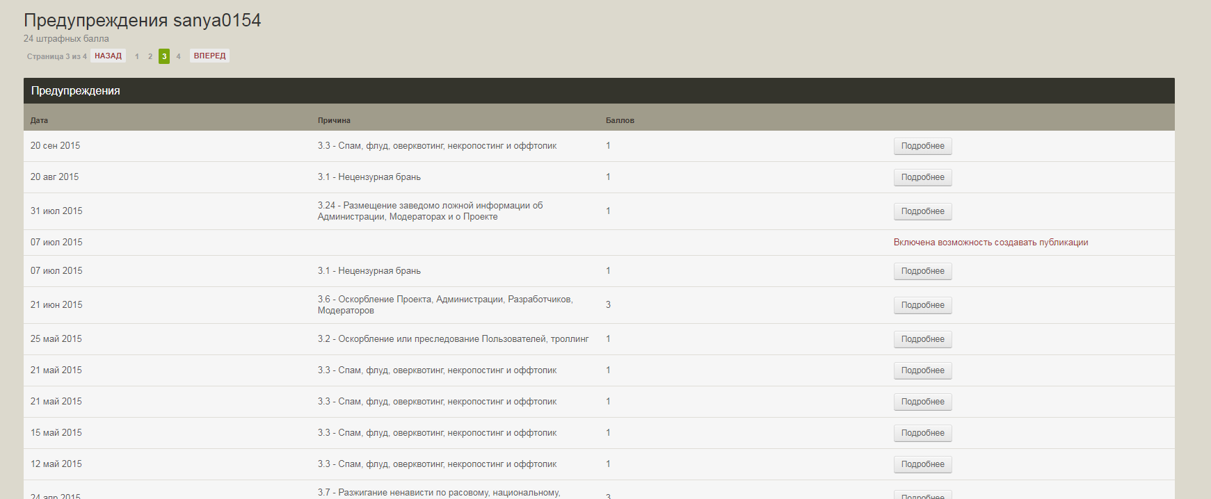Open details for 21 июн 2015 warning

922,305
